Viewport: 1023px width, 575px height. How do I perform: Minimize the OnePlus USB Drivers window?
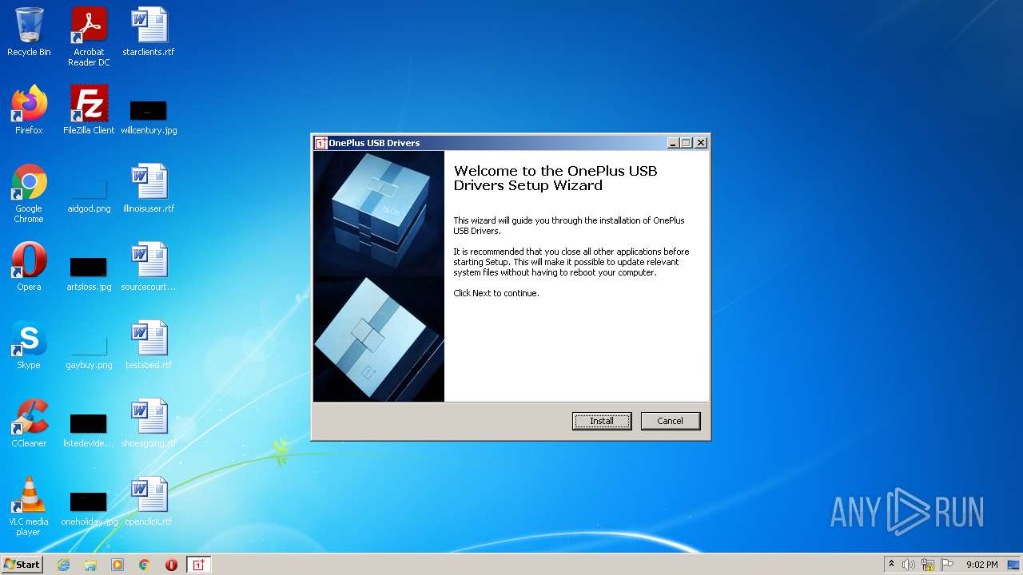674,143
